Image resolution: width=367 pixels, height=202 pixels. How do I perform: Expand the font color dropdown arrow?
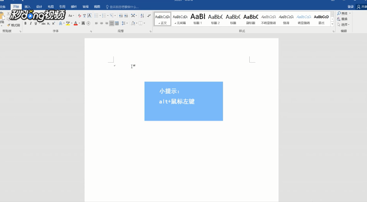pos(79,23)
